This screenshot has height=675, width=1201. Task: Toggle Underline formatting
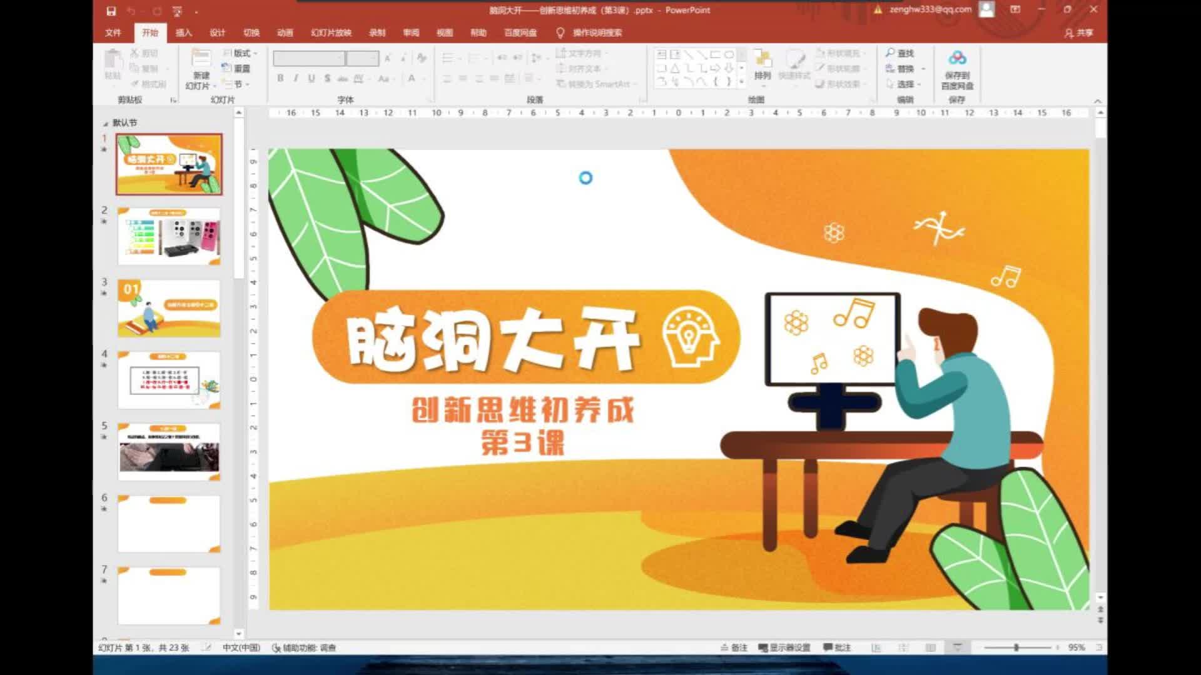coord(311,78)
